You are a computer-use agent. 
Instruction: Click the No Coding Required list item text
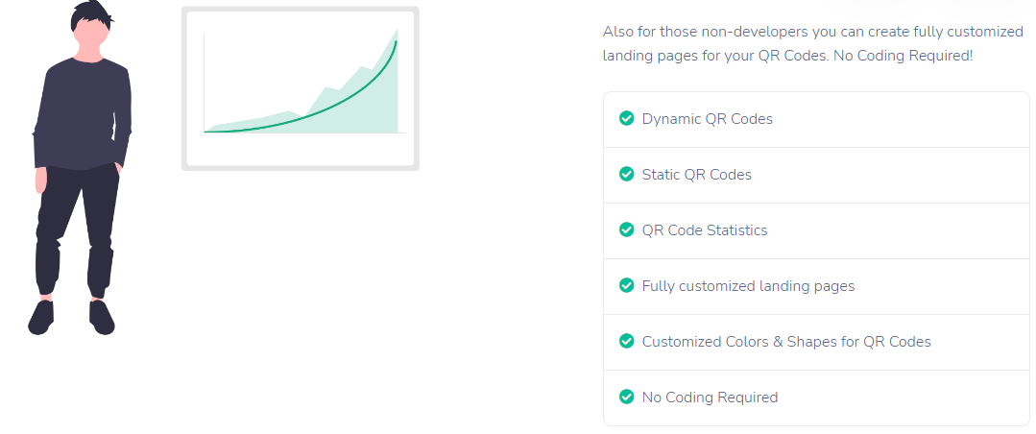point(710,398)
